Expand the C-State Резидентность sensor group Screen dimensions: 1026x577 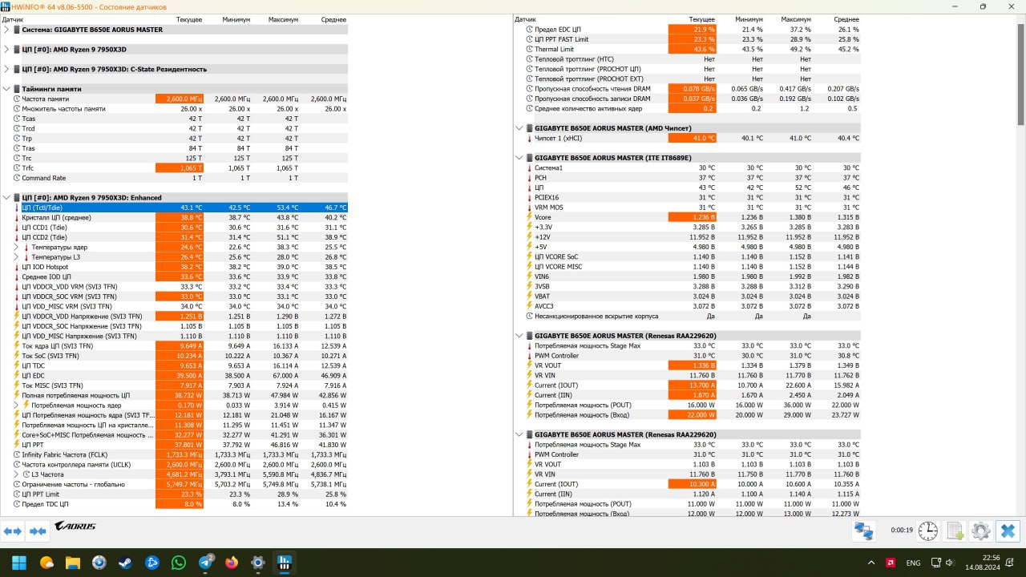pos(7,69)
